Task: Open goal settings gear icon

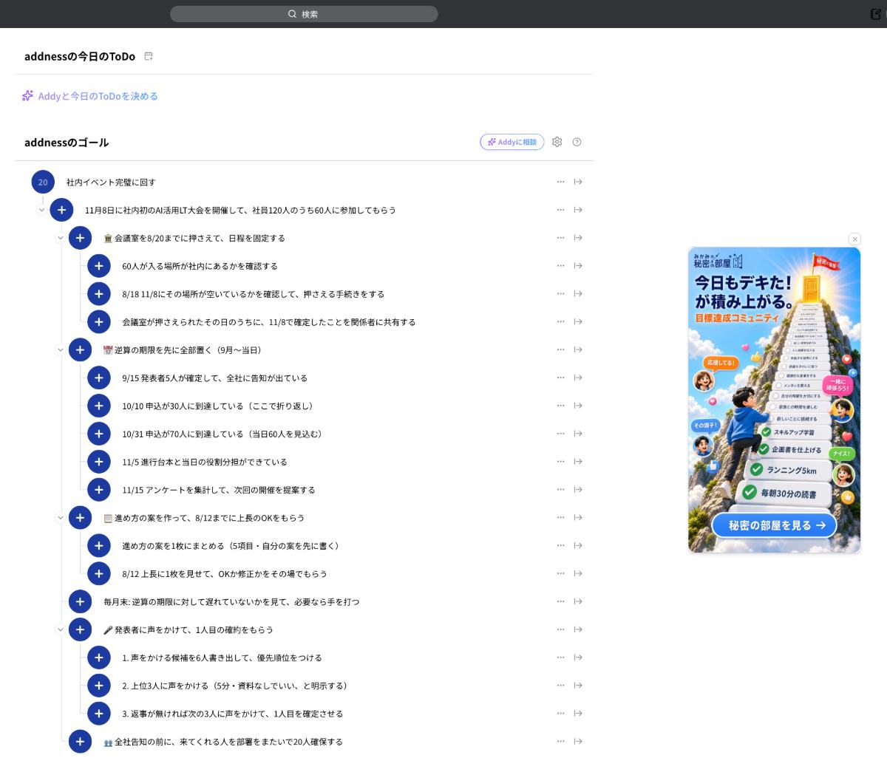Action: tap(557, 142)
